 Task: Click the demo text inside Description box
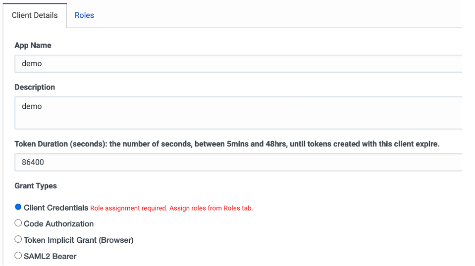pos(32,106)
